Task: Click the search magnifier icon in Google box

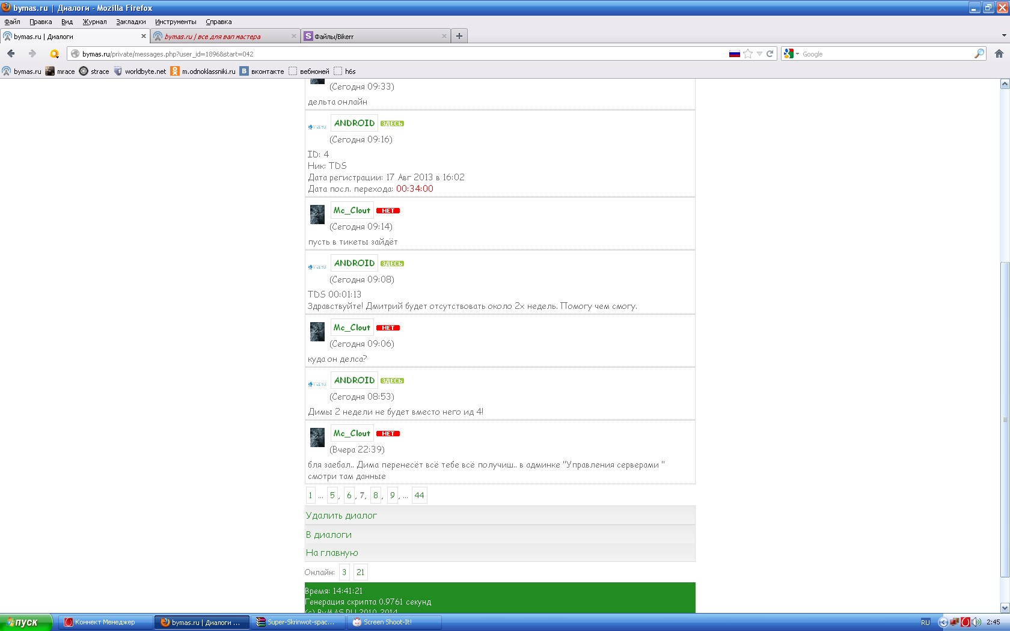Action: pos(979,53)
